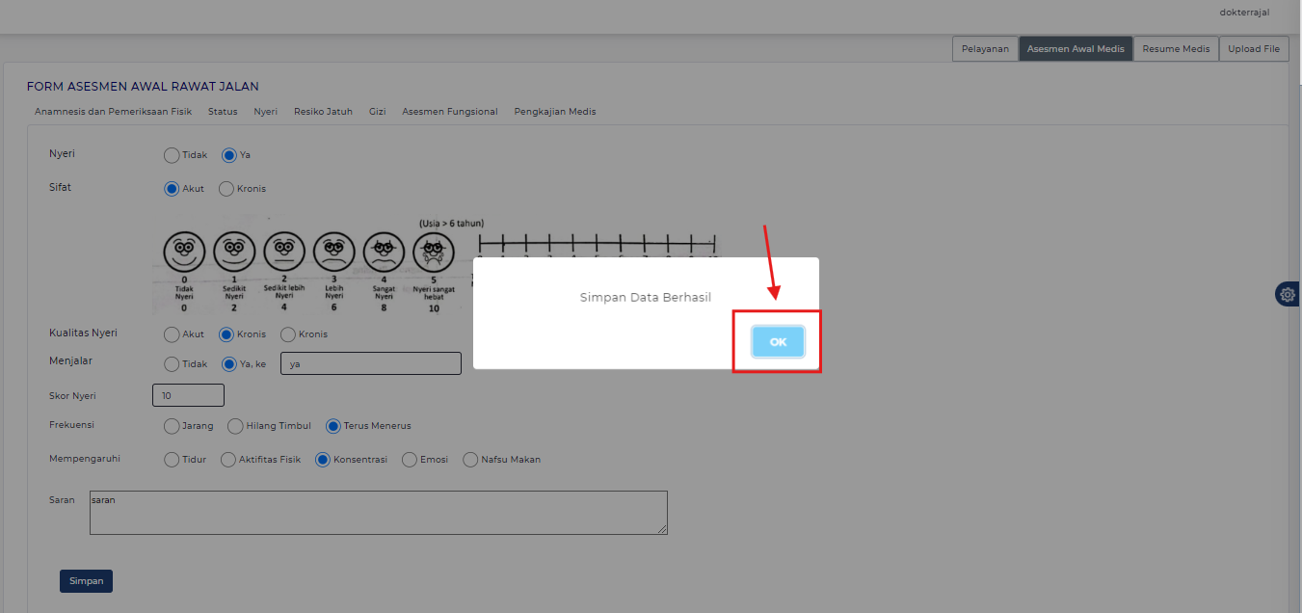The height and width of the screenshot is (613, 1302).
Task: Choose 'Hilang Timbul' frequency option
Action: (235, 426)
